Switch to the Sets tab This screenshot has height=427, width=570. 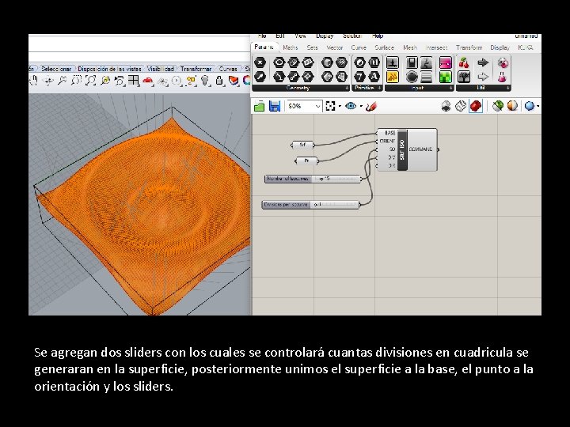(x=312, y=47)
